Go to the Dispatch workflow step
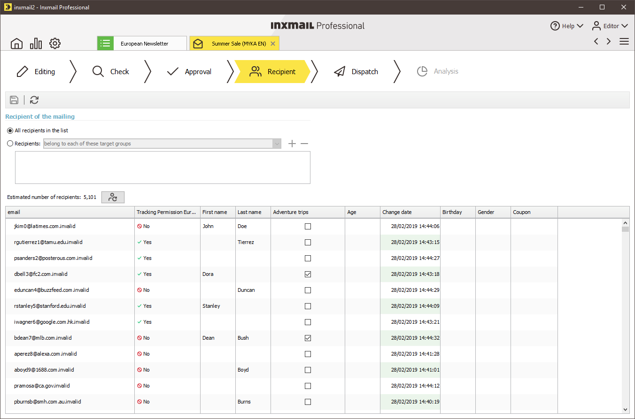The image size is (635, 419). [356, 72]
